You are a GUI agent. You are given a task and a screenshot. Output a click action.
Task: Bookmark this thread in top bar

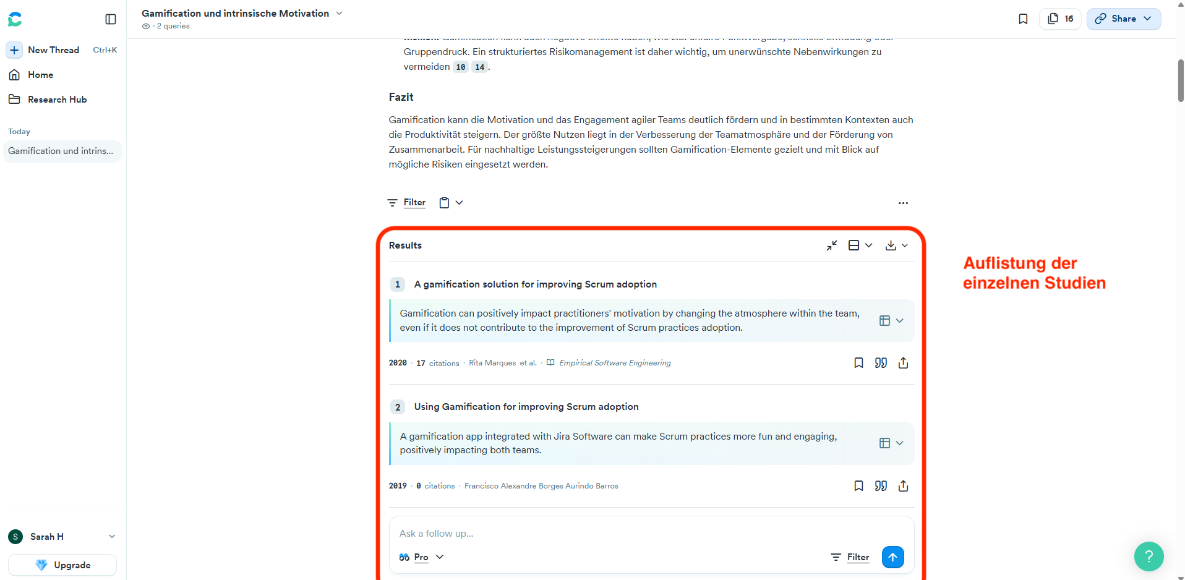tap(1023, 19)
